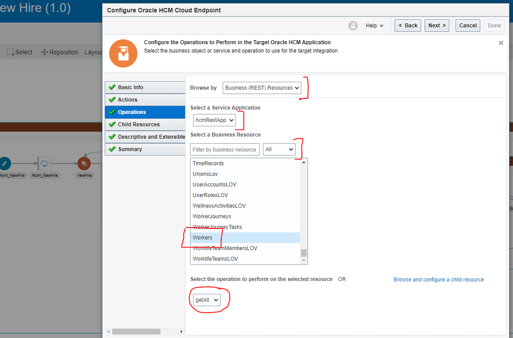Select Workers in the resource list
513x338 pixels.
click(245, 238)
